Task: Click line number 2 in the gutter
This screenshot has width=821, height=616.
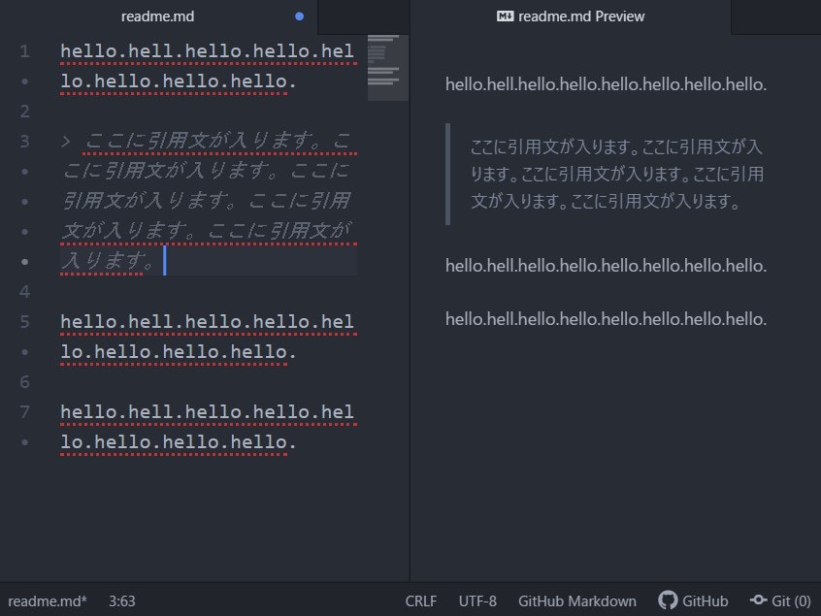Action: 24,111
